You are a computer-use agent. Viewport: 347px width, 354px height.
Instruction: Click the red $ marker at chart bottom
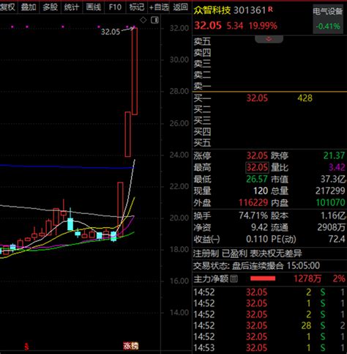[x=26, y=347]
